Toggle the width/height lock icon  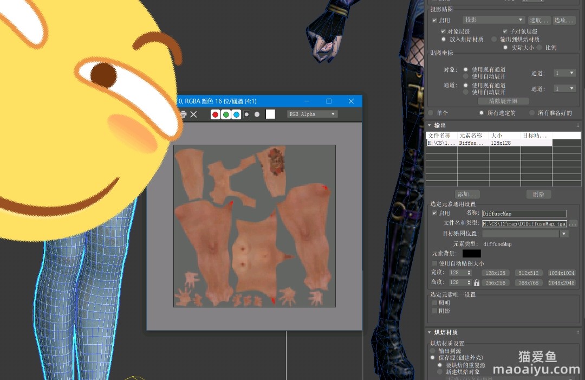[477, 282]
